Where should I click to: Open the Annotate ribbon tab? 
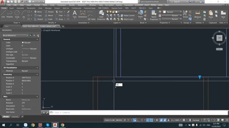[x=20, y=8]
